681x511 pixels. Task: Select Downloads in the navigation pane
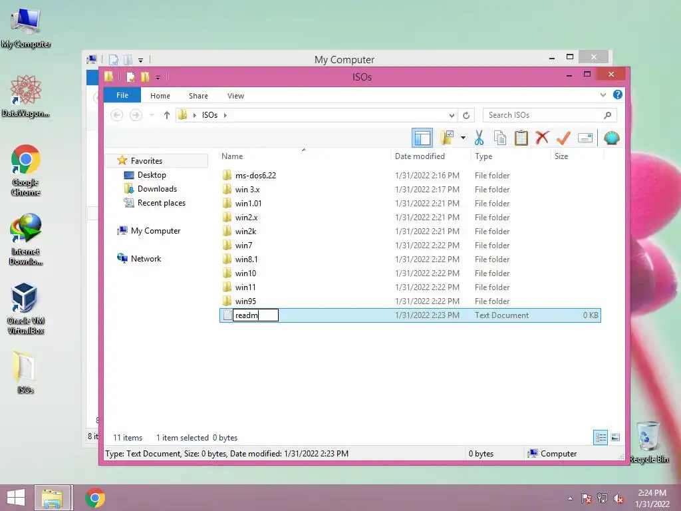(157, 188)
